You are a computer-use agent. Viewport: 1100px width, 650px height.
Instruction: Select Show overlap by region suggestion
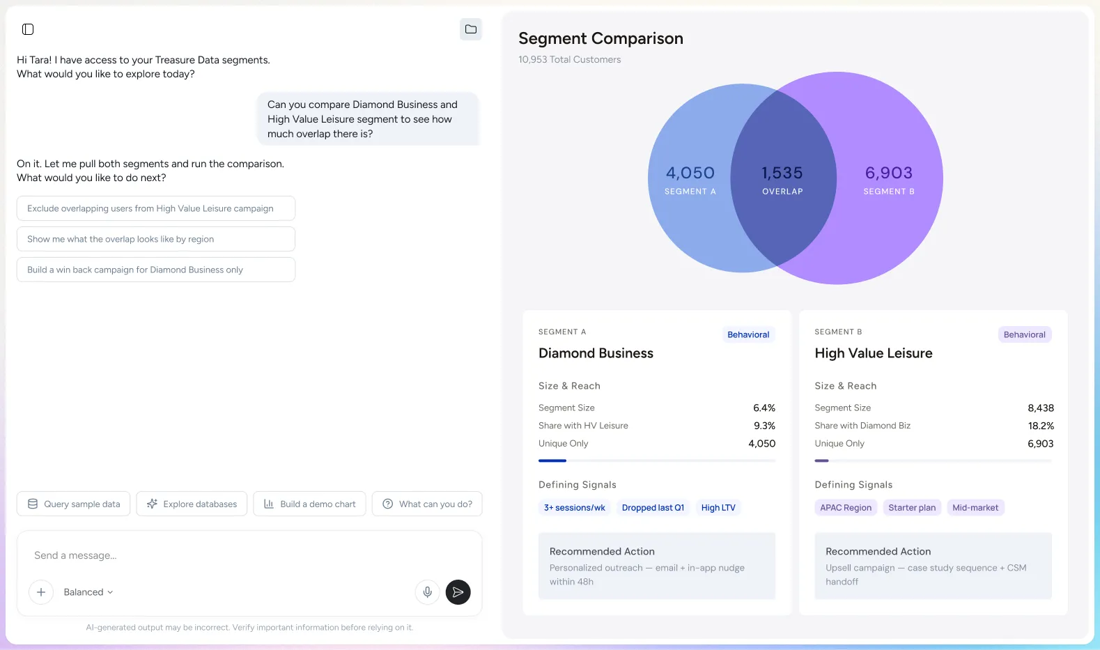(156, 239)
